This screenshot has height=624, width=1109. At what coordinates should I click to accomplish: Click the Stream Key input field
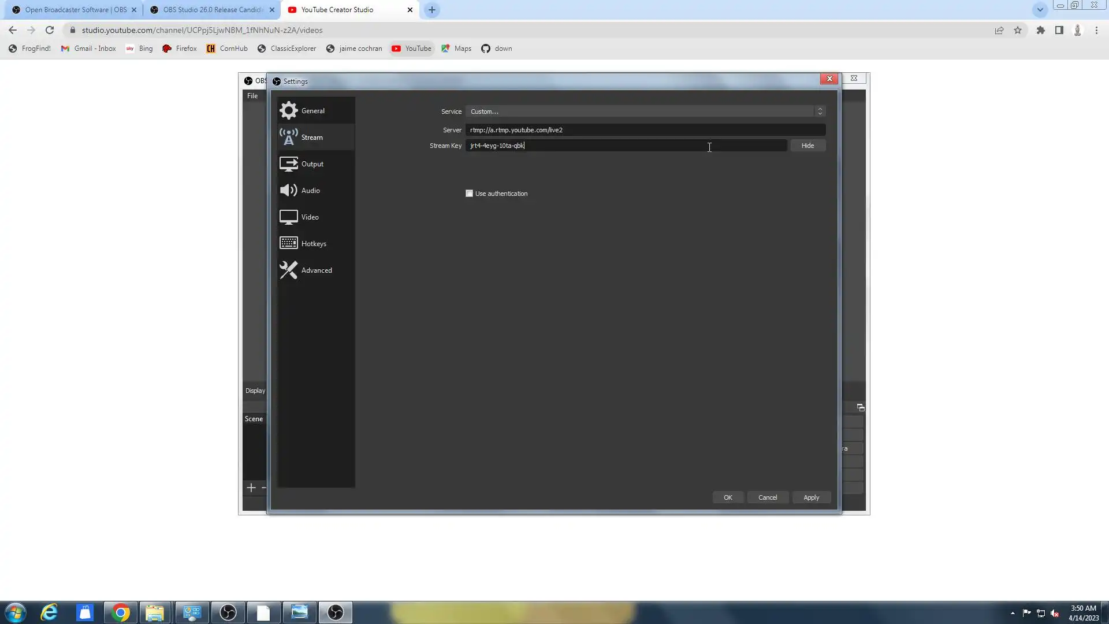626,146
